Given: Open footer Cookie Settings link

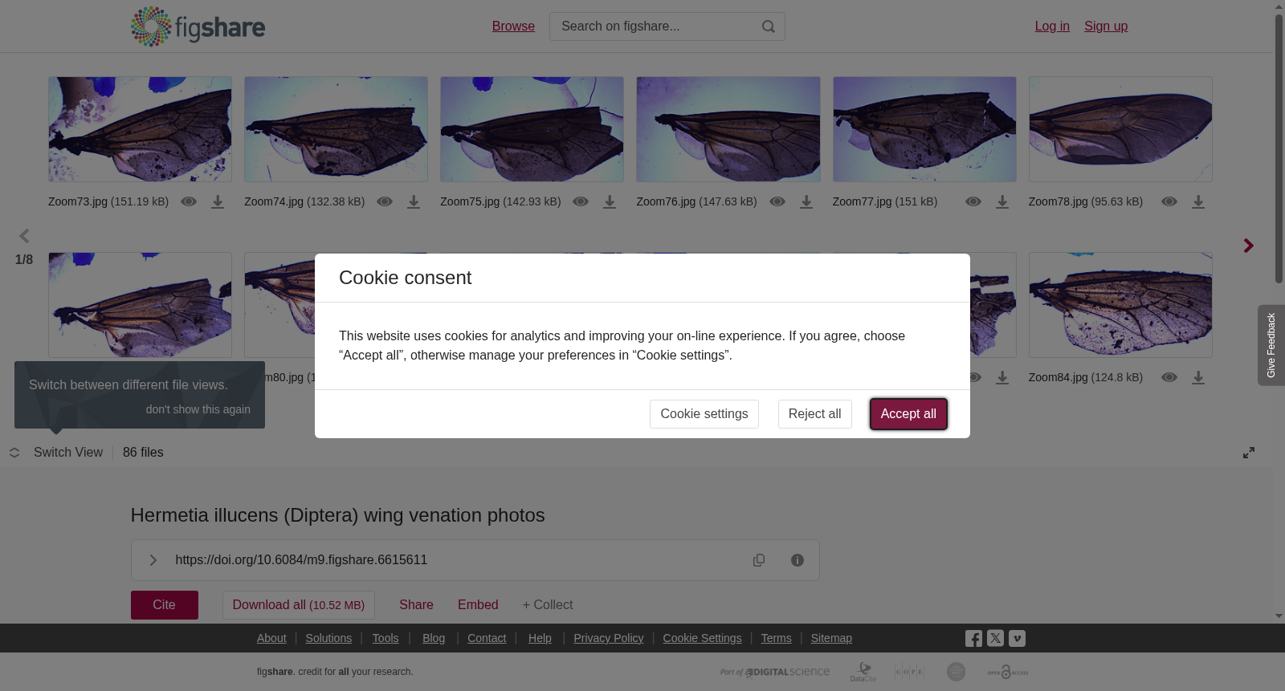Looking at the screenshot, I should point(702,638).
